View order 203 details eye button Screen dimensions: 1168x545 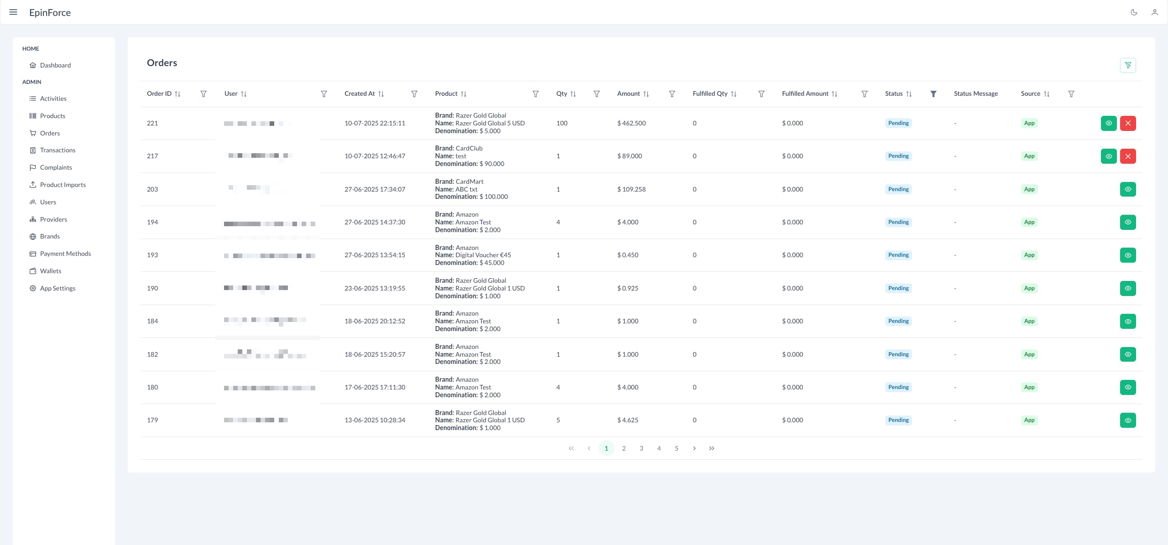point(1127,189)
